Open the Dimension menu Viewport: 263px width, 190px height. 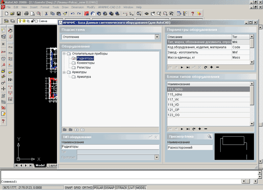78,7
